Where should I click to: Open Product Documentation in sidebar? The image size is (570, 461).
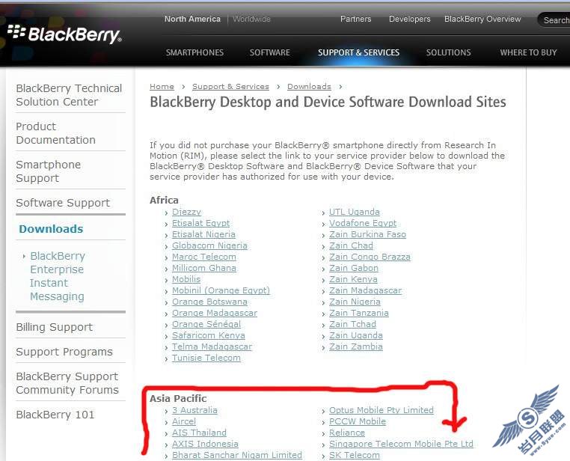tap(55, 133)
